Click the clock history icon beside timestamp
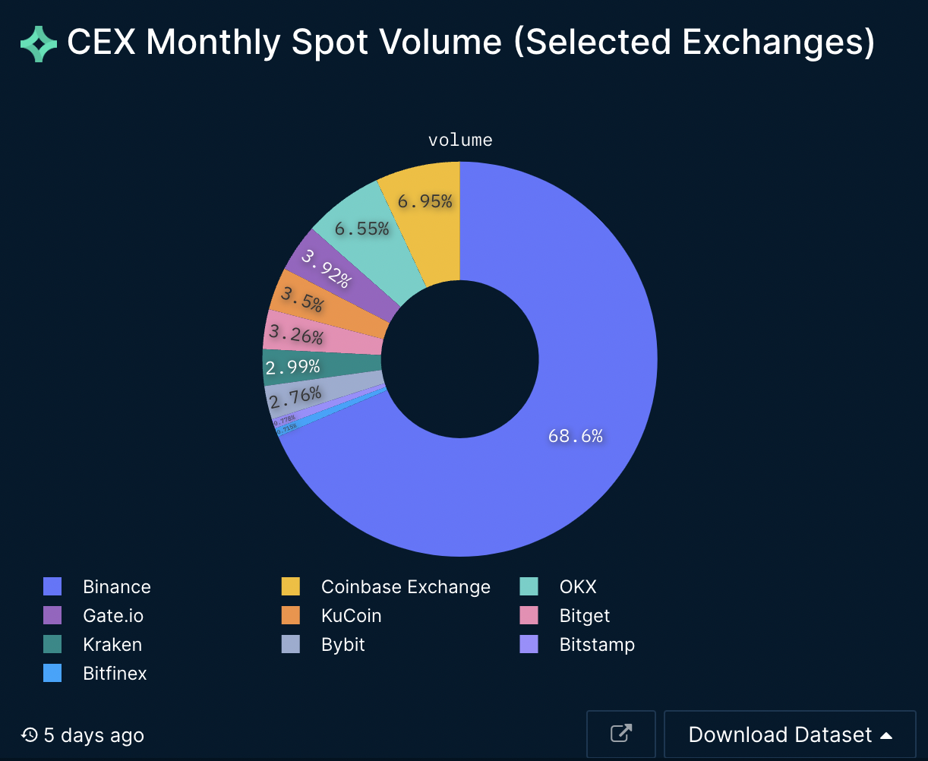The height and width of the screenshot is (761, 928). tap(28, 735)
